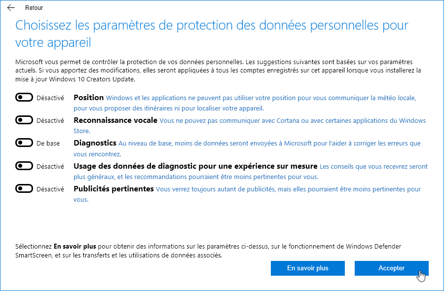
Task: Click the page title about protection des données
Action: coord(212,34)
